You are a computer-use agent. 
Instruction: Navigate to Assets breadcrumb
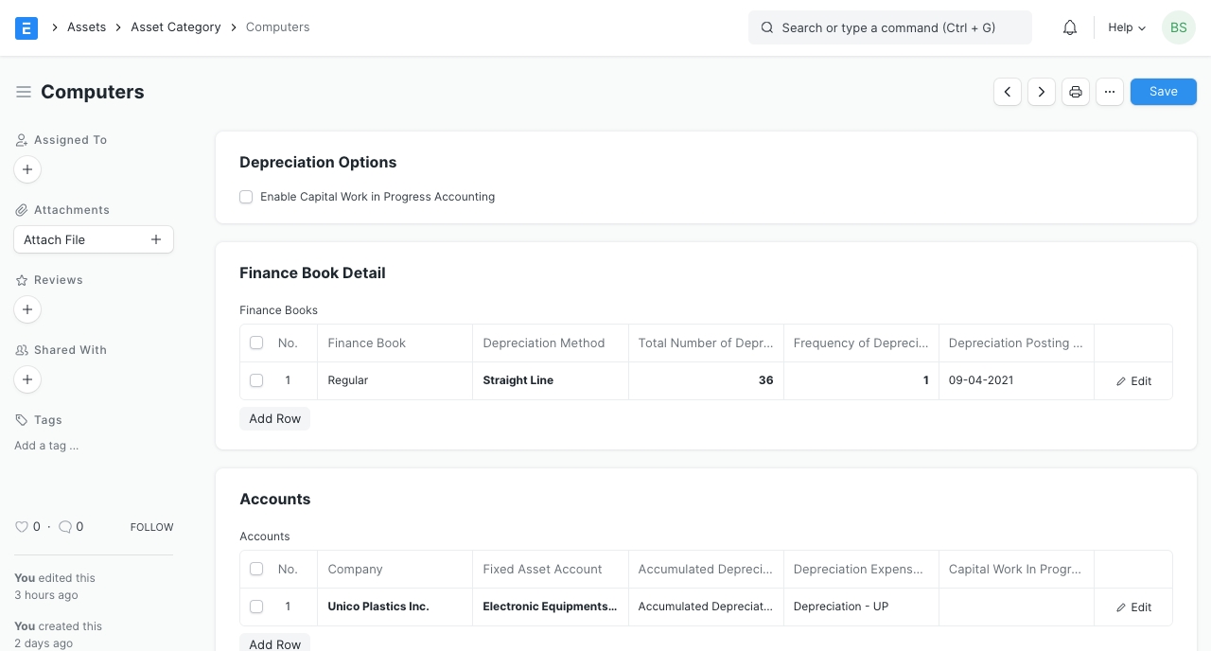[x=86, y=27]
